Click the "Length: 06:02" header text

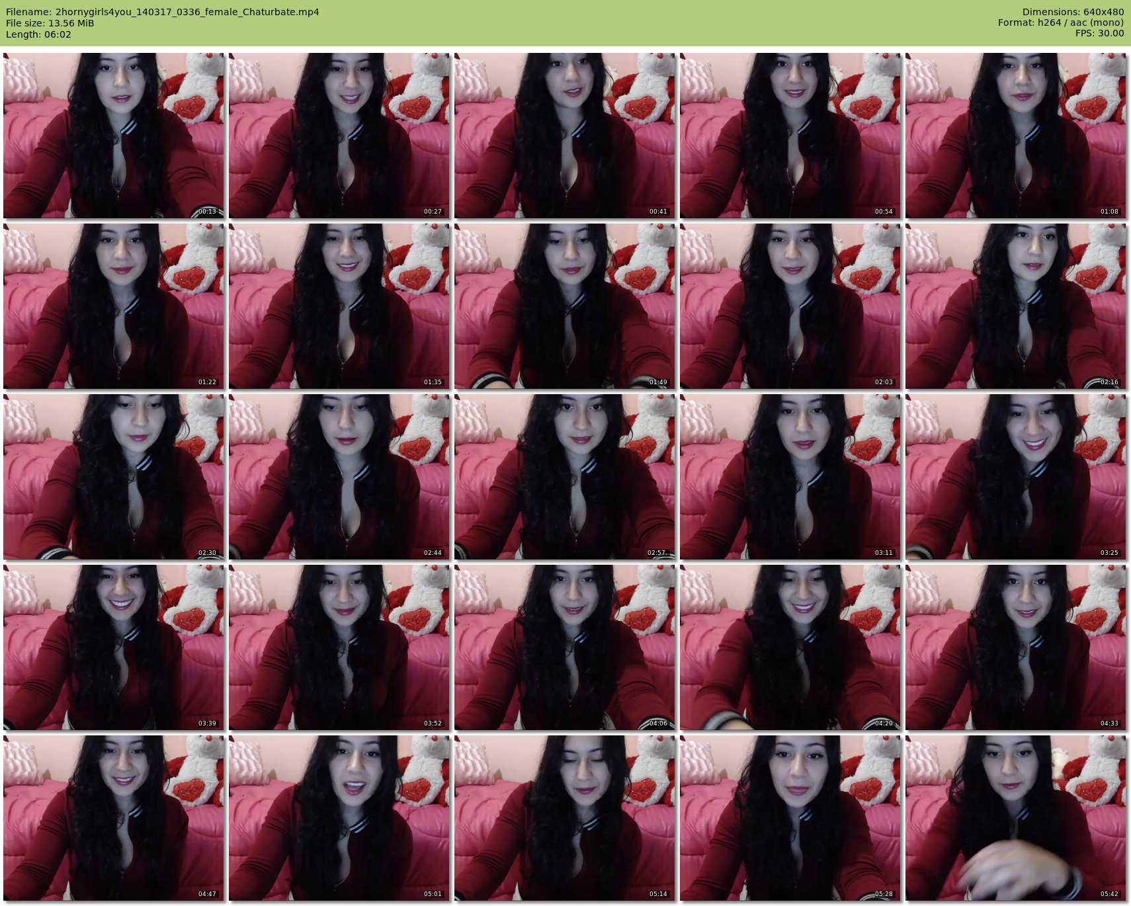(38, 34)
